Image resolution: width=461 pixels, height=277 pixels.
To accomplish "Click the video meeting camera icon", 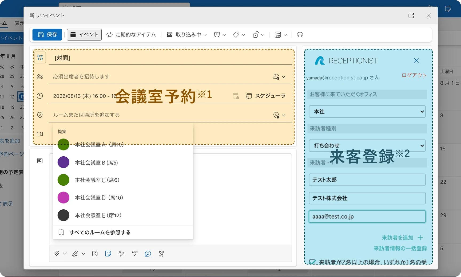I will (40, 134).
